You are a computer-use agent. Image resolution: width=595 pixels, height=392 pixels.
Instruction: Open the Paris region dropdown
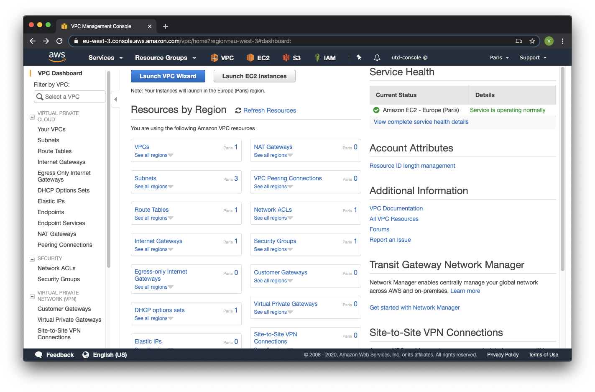click(500, 58)
